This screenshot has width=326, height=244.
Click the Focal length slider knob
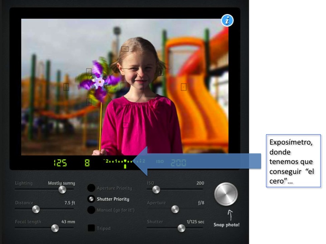[x=55, y=228]
